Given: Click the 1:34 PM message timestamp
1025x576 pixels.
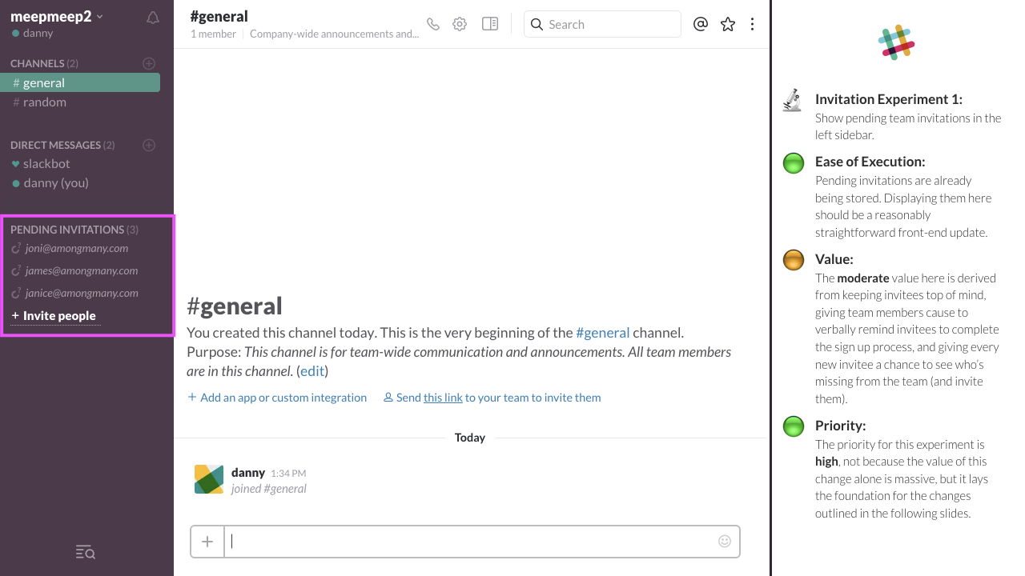Looking at the screenshot, I should coord(288,474).
